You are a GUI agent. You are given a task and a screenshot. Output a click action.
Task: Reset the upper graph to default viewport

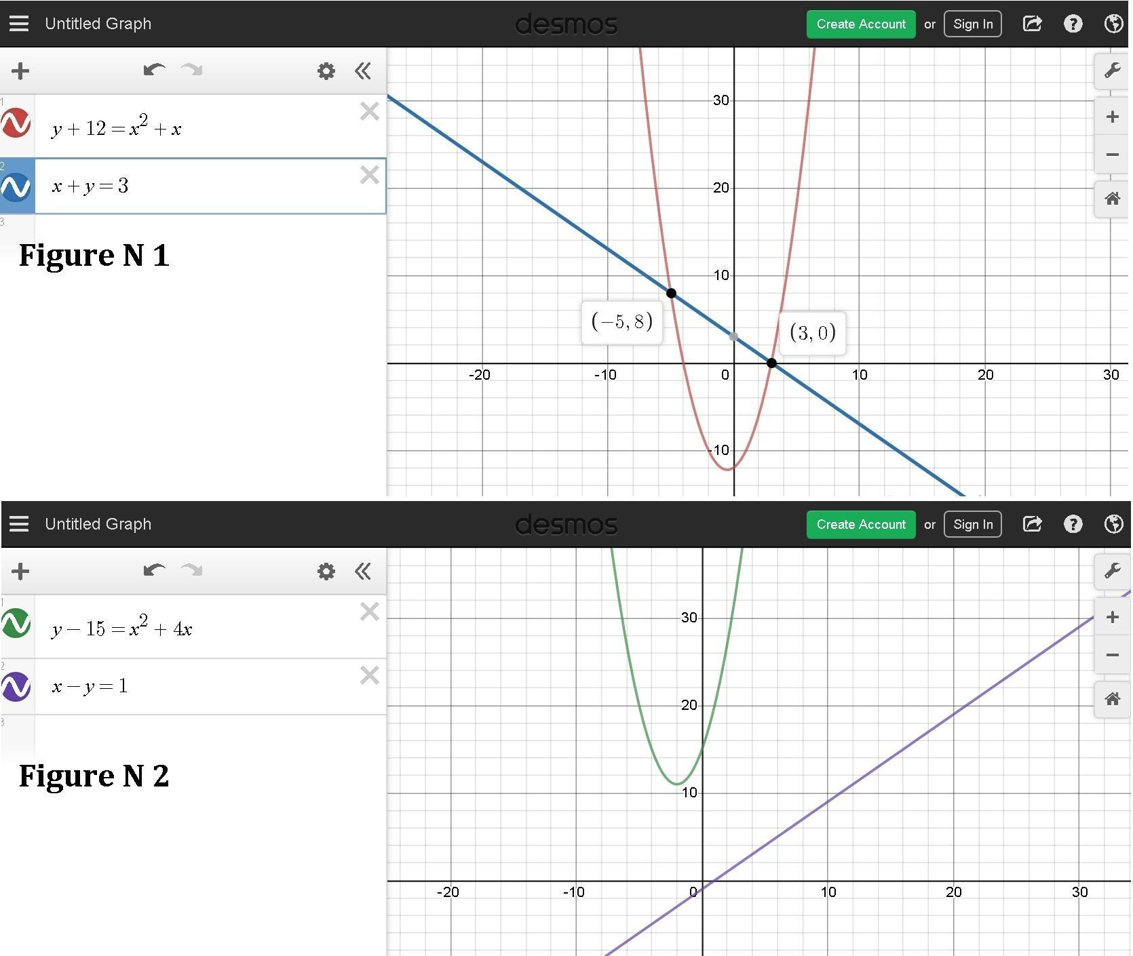point(1112,199)
